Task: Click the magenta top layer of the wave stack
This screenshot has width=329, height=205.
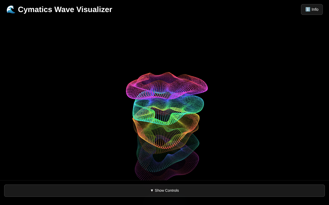Action: click(x=167, y=85)
